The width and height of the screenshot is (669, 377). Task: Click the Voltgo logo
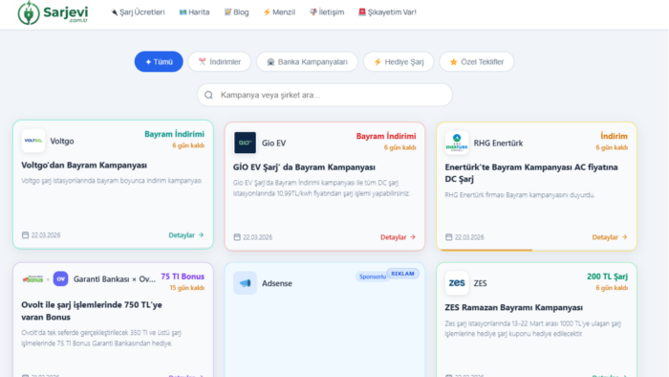[33, 141]
